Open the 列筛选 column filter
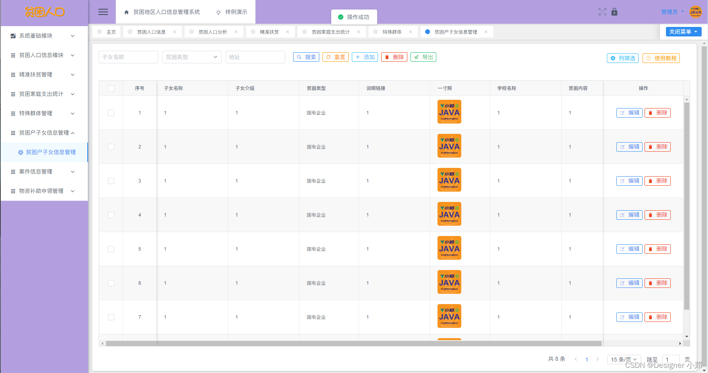The image size is (708, 373). point(623,58)
